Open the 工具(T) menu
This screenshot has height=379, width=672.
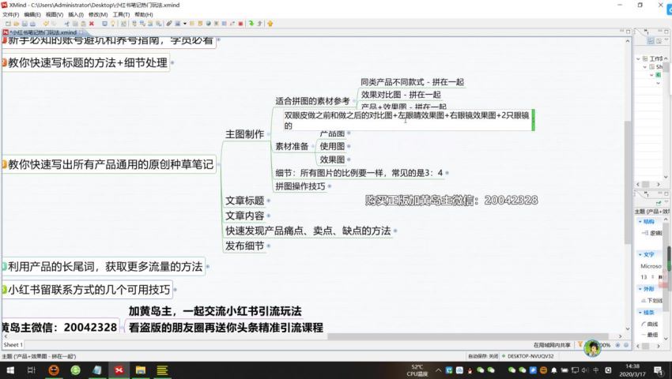pyautogui.click(x=121, y=14)
